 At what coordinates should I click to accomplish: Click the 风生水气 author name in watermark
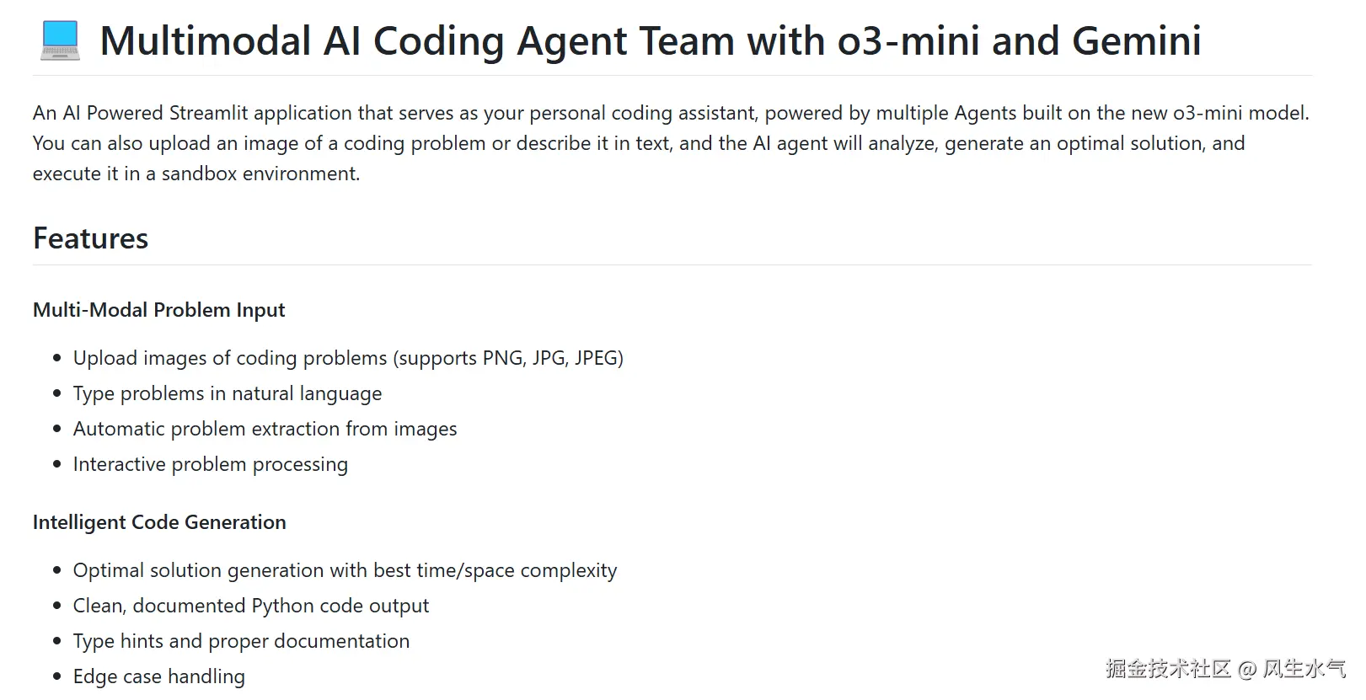1304,669
